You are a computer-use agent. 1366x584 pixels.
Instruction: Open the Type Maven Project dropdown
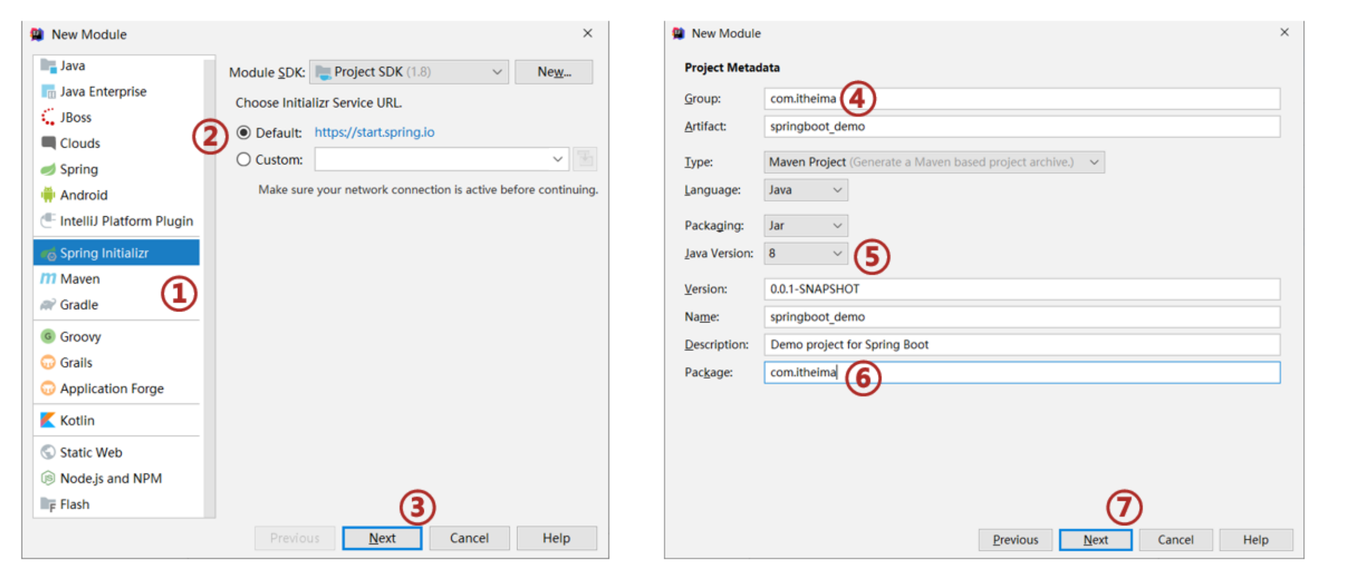(934, 162)
